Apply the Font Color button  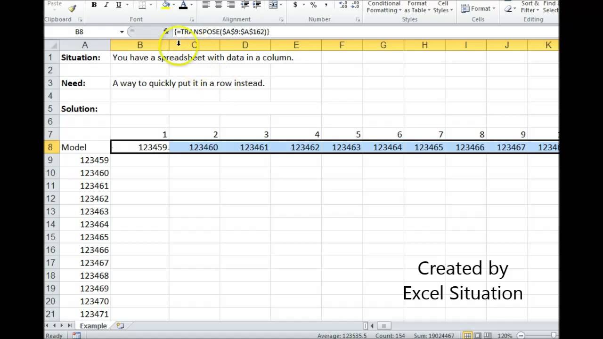point(183,5)
